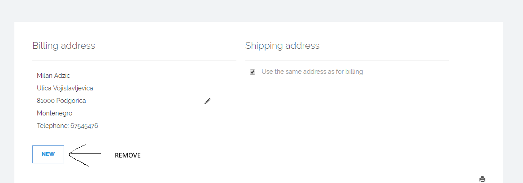Click the postal code 81000

pos(46,101)
